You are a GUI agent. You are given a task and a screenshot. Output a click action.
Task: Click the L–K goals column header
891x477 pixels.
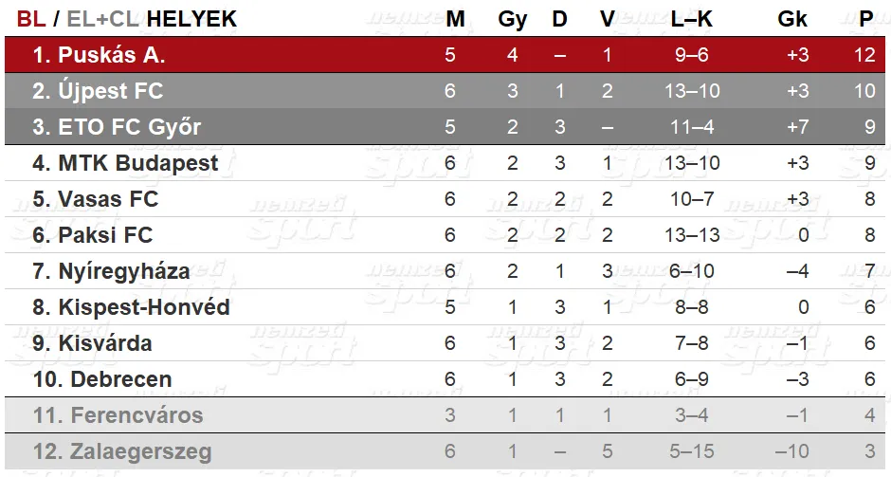(x=692, y=19)
